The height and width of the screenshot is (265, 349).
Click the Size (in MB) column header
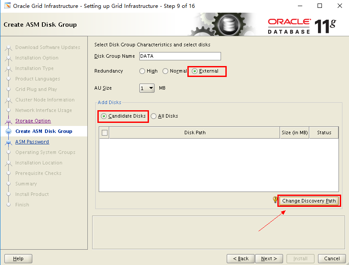(294, 132)
